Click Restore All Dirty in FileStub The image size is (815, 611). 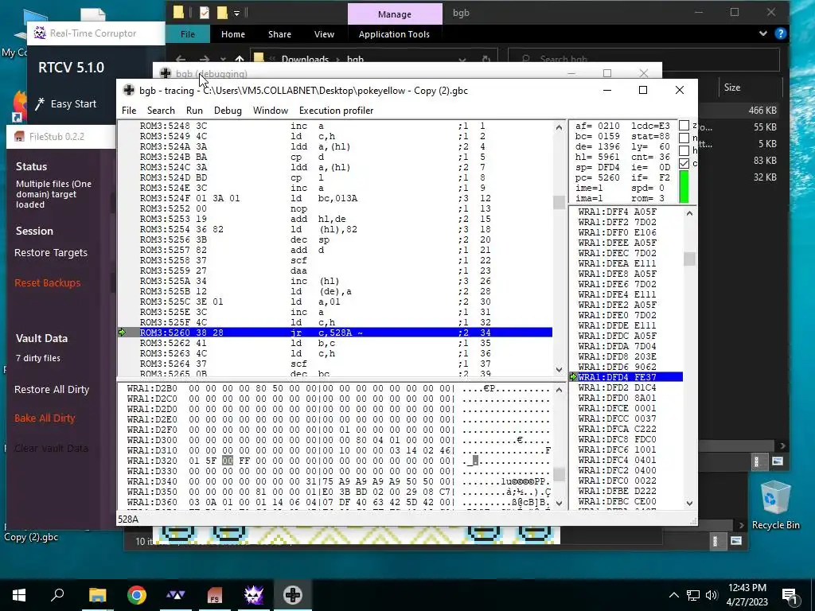52,390
